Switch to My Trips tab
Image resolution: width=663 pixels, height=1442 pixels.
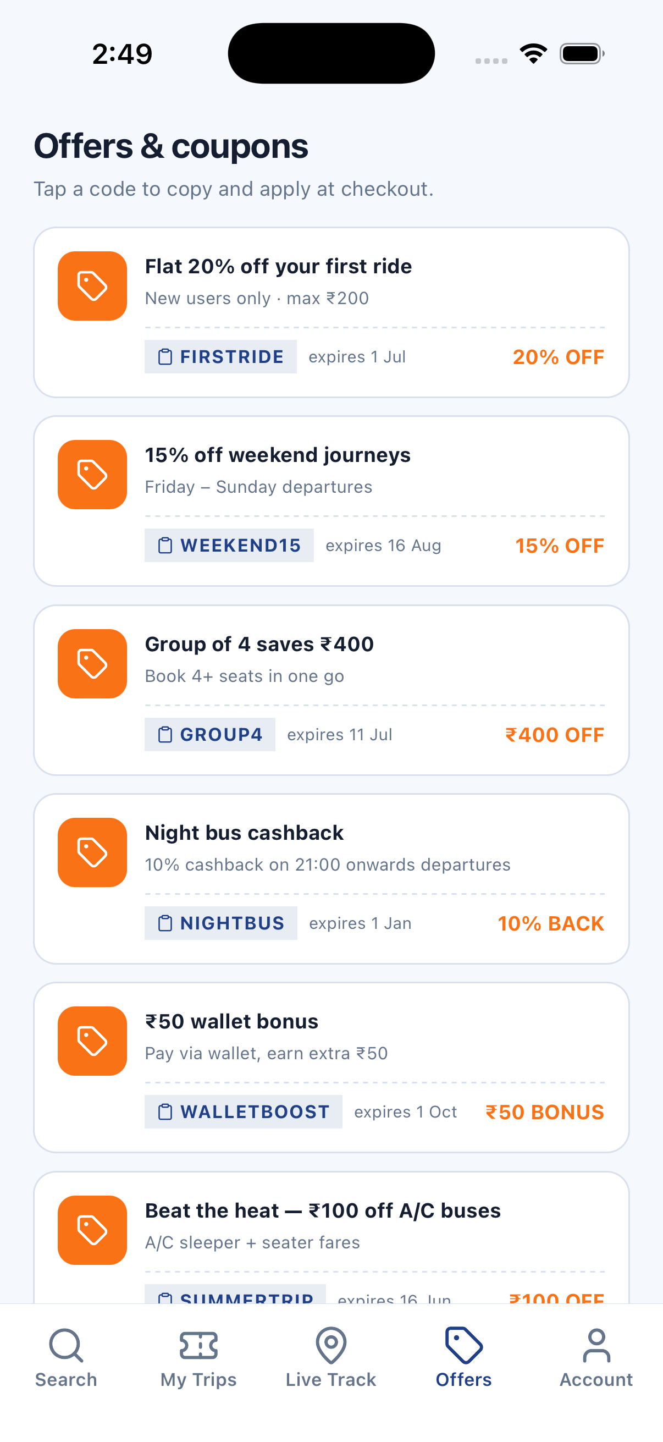click(x=198, y=1358)
